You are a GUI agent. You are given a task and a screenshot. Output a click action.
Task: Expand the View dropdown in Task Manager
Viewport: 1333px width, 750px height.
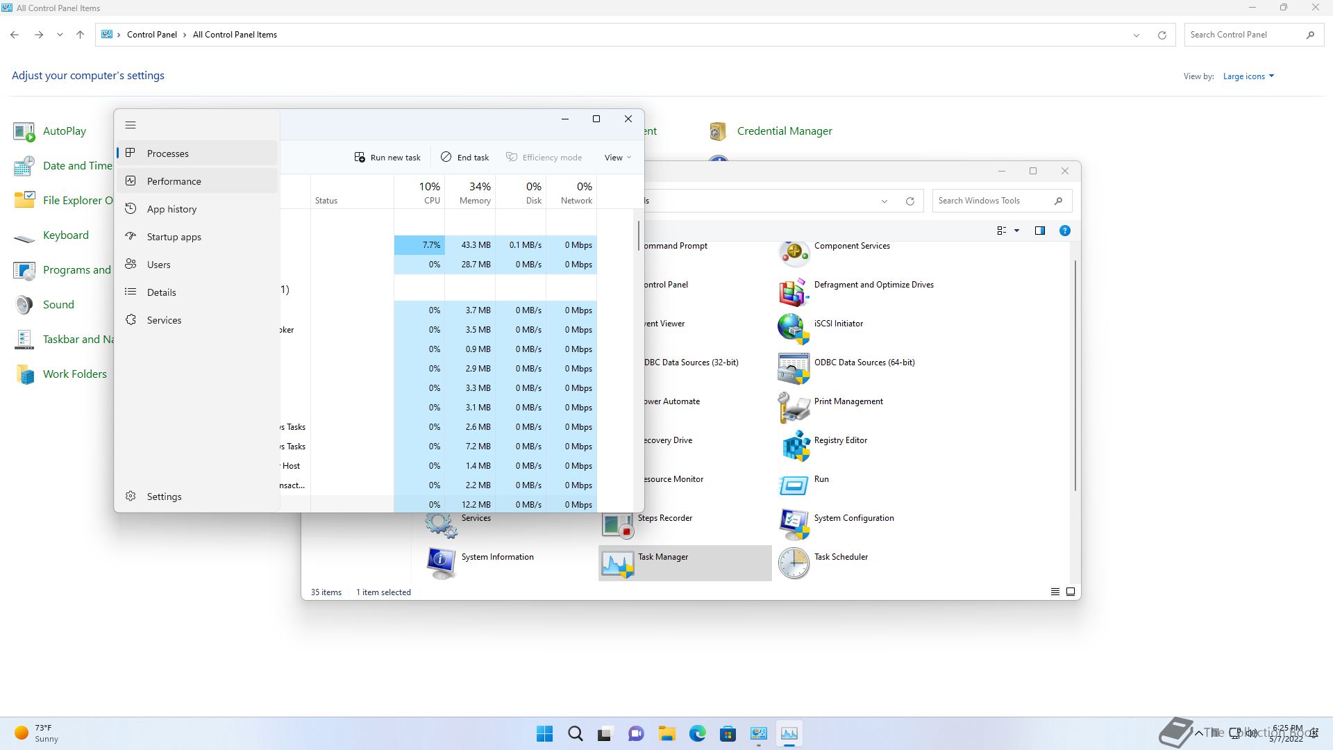pos(617,158)
